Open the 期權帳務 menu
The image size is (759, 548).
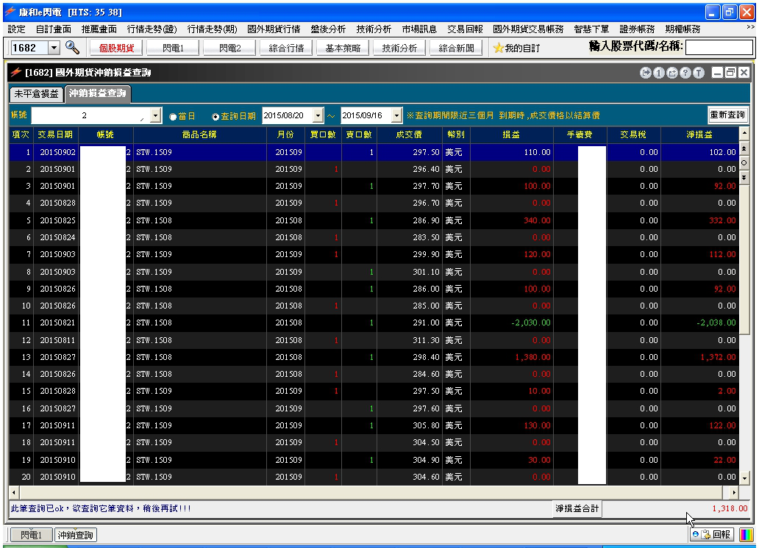coord(683,29)
